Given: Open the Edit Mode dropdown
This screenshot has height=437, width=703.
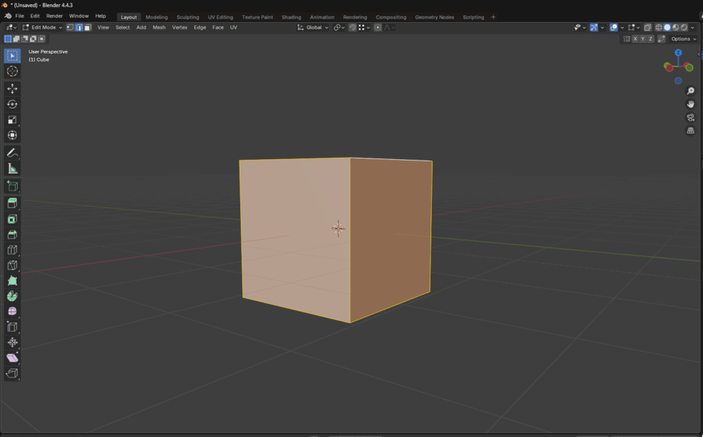Looking at the screenshot, I should point(43,27).
